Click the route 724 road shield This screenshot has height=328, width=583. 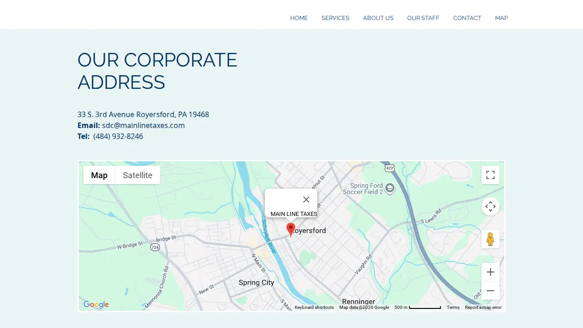click(x=155, y=247)
